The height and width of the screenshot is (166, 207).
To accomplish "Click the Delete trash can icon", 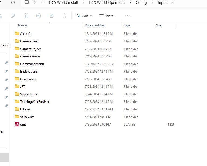I will (64, 16).
